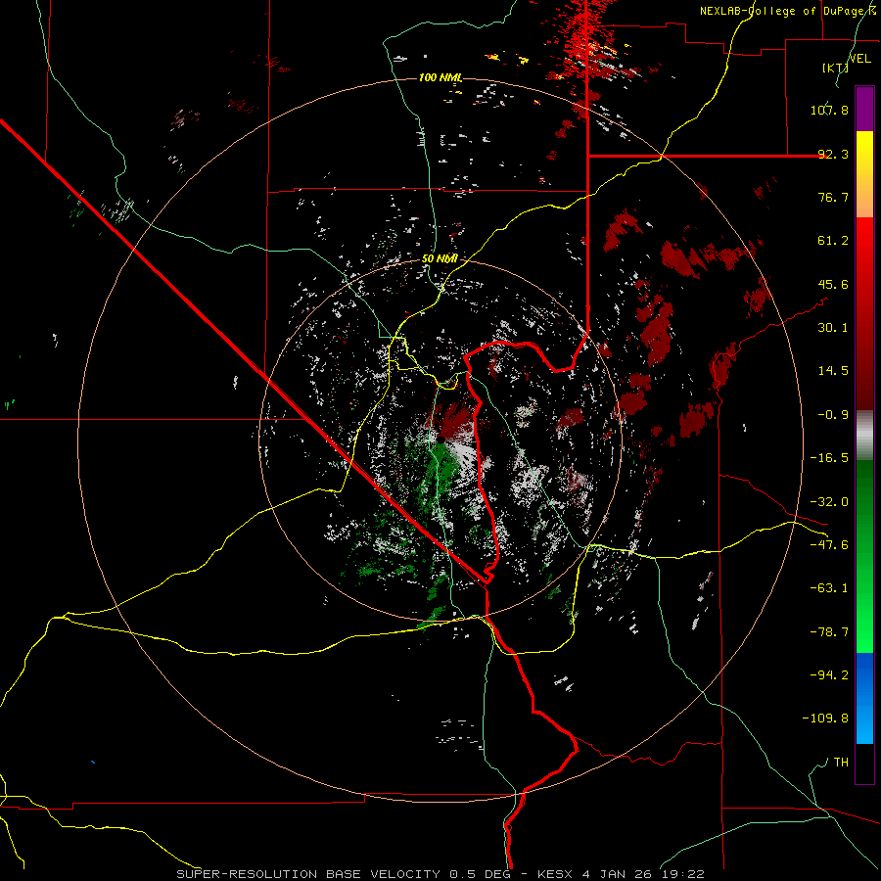Click the -16.5 scale value
Screen dimensions: 881x881
[x=829, y=458]
